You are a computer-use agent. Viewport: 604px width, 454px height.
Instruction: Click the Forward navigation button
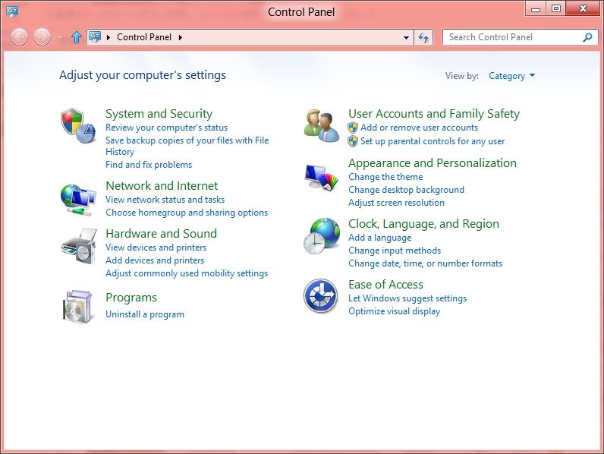pos(42,37)
